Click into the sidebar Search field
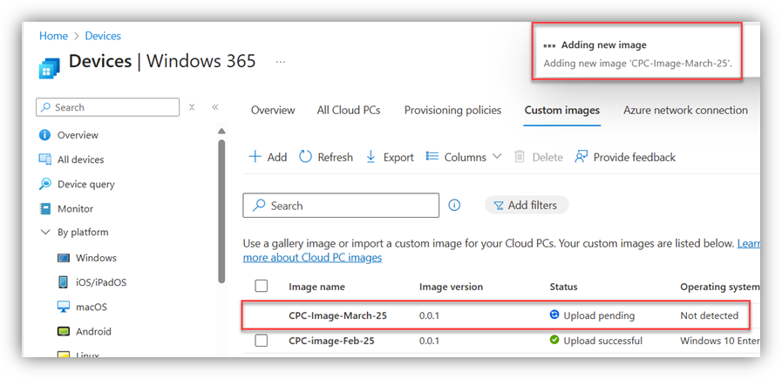 (108, 107)
